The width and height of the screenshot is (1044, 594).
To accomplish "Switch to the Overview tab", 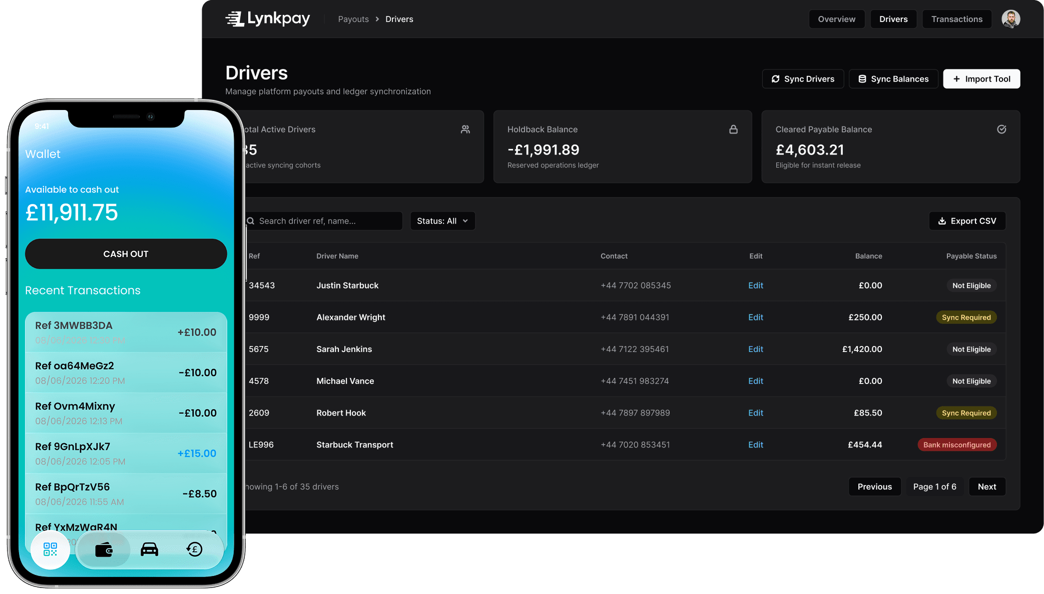I will click(x=836, y=19).
